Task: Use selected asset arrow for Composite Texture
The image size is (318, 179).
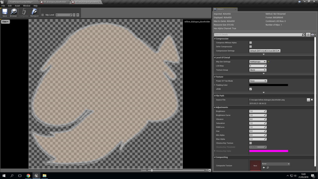Action: (264, 168)
